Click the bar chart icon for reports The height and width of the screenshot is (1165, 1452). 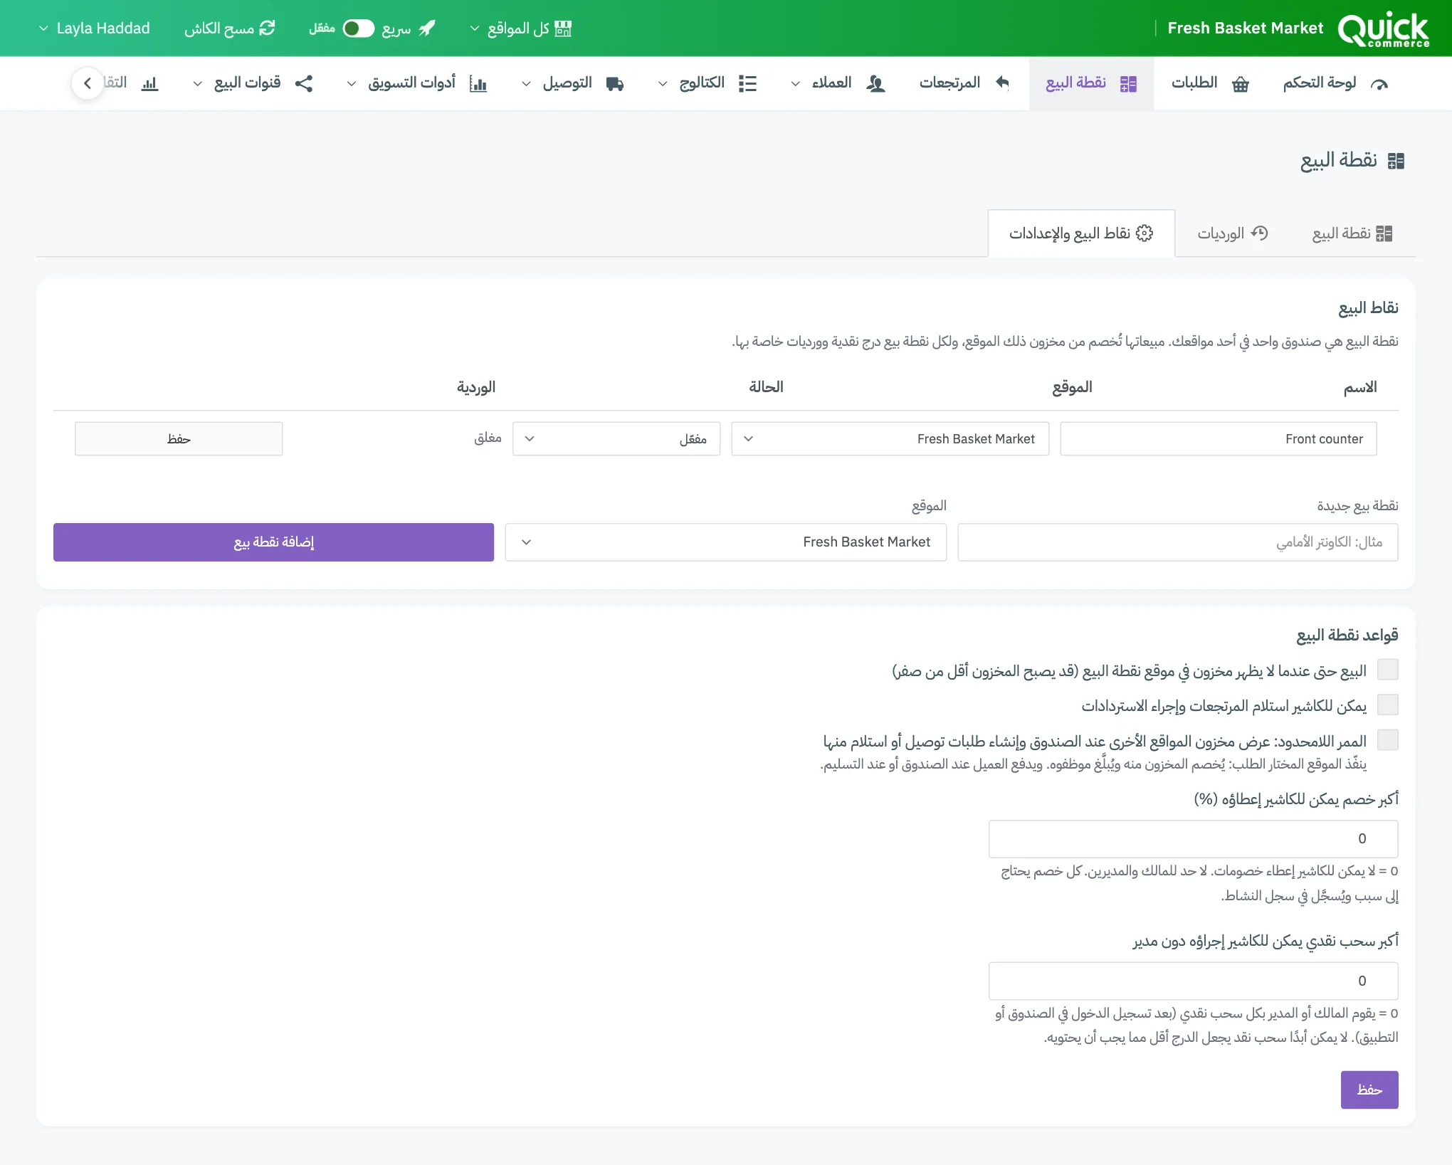(x=149, y=84)
